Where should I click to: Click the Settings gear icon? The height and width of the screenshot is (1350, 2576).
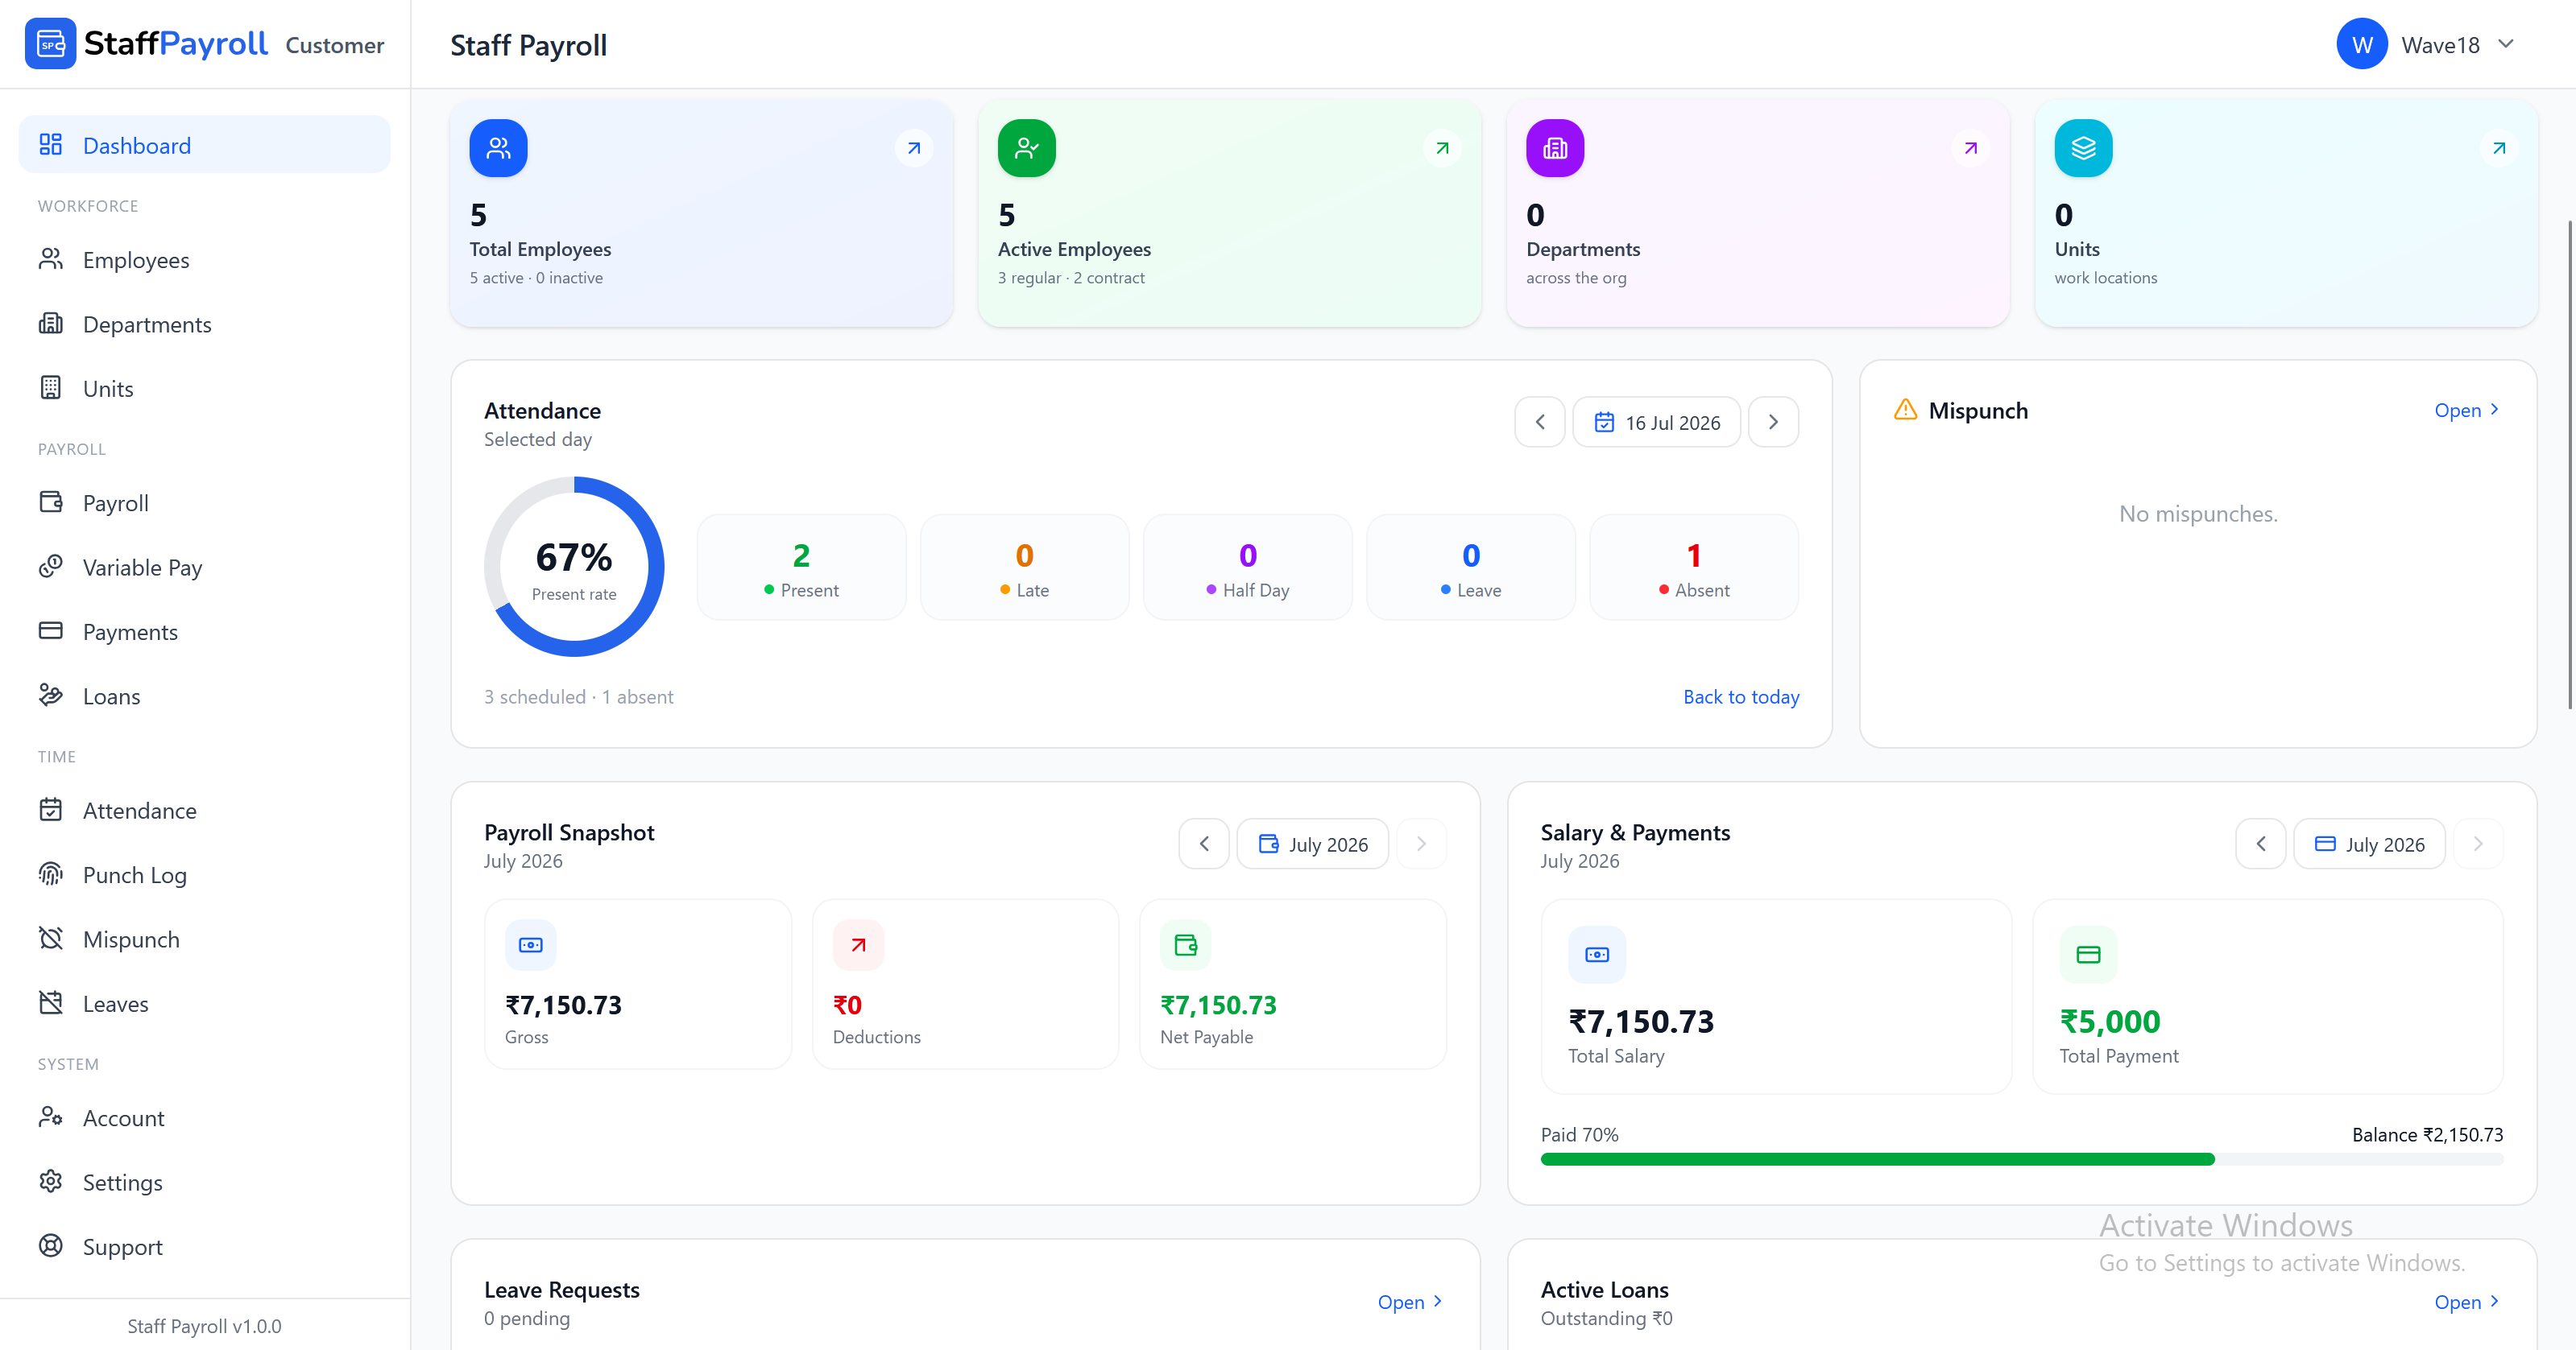pos(51,1182)
